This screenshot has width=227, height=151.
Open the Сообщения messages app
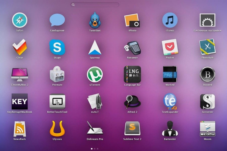tap(57, 20)
